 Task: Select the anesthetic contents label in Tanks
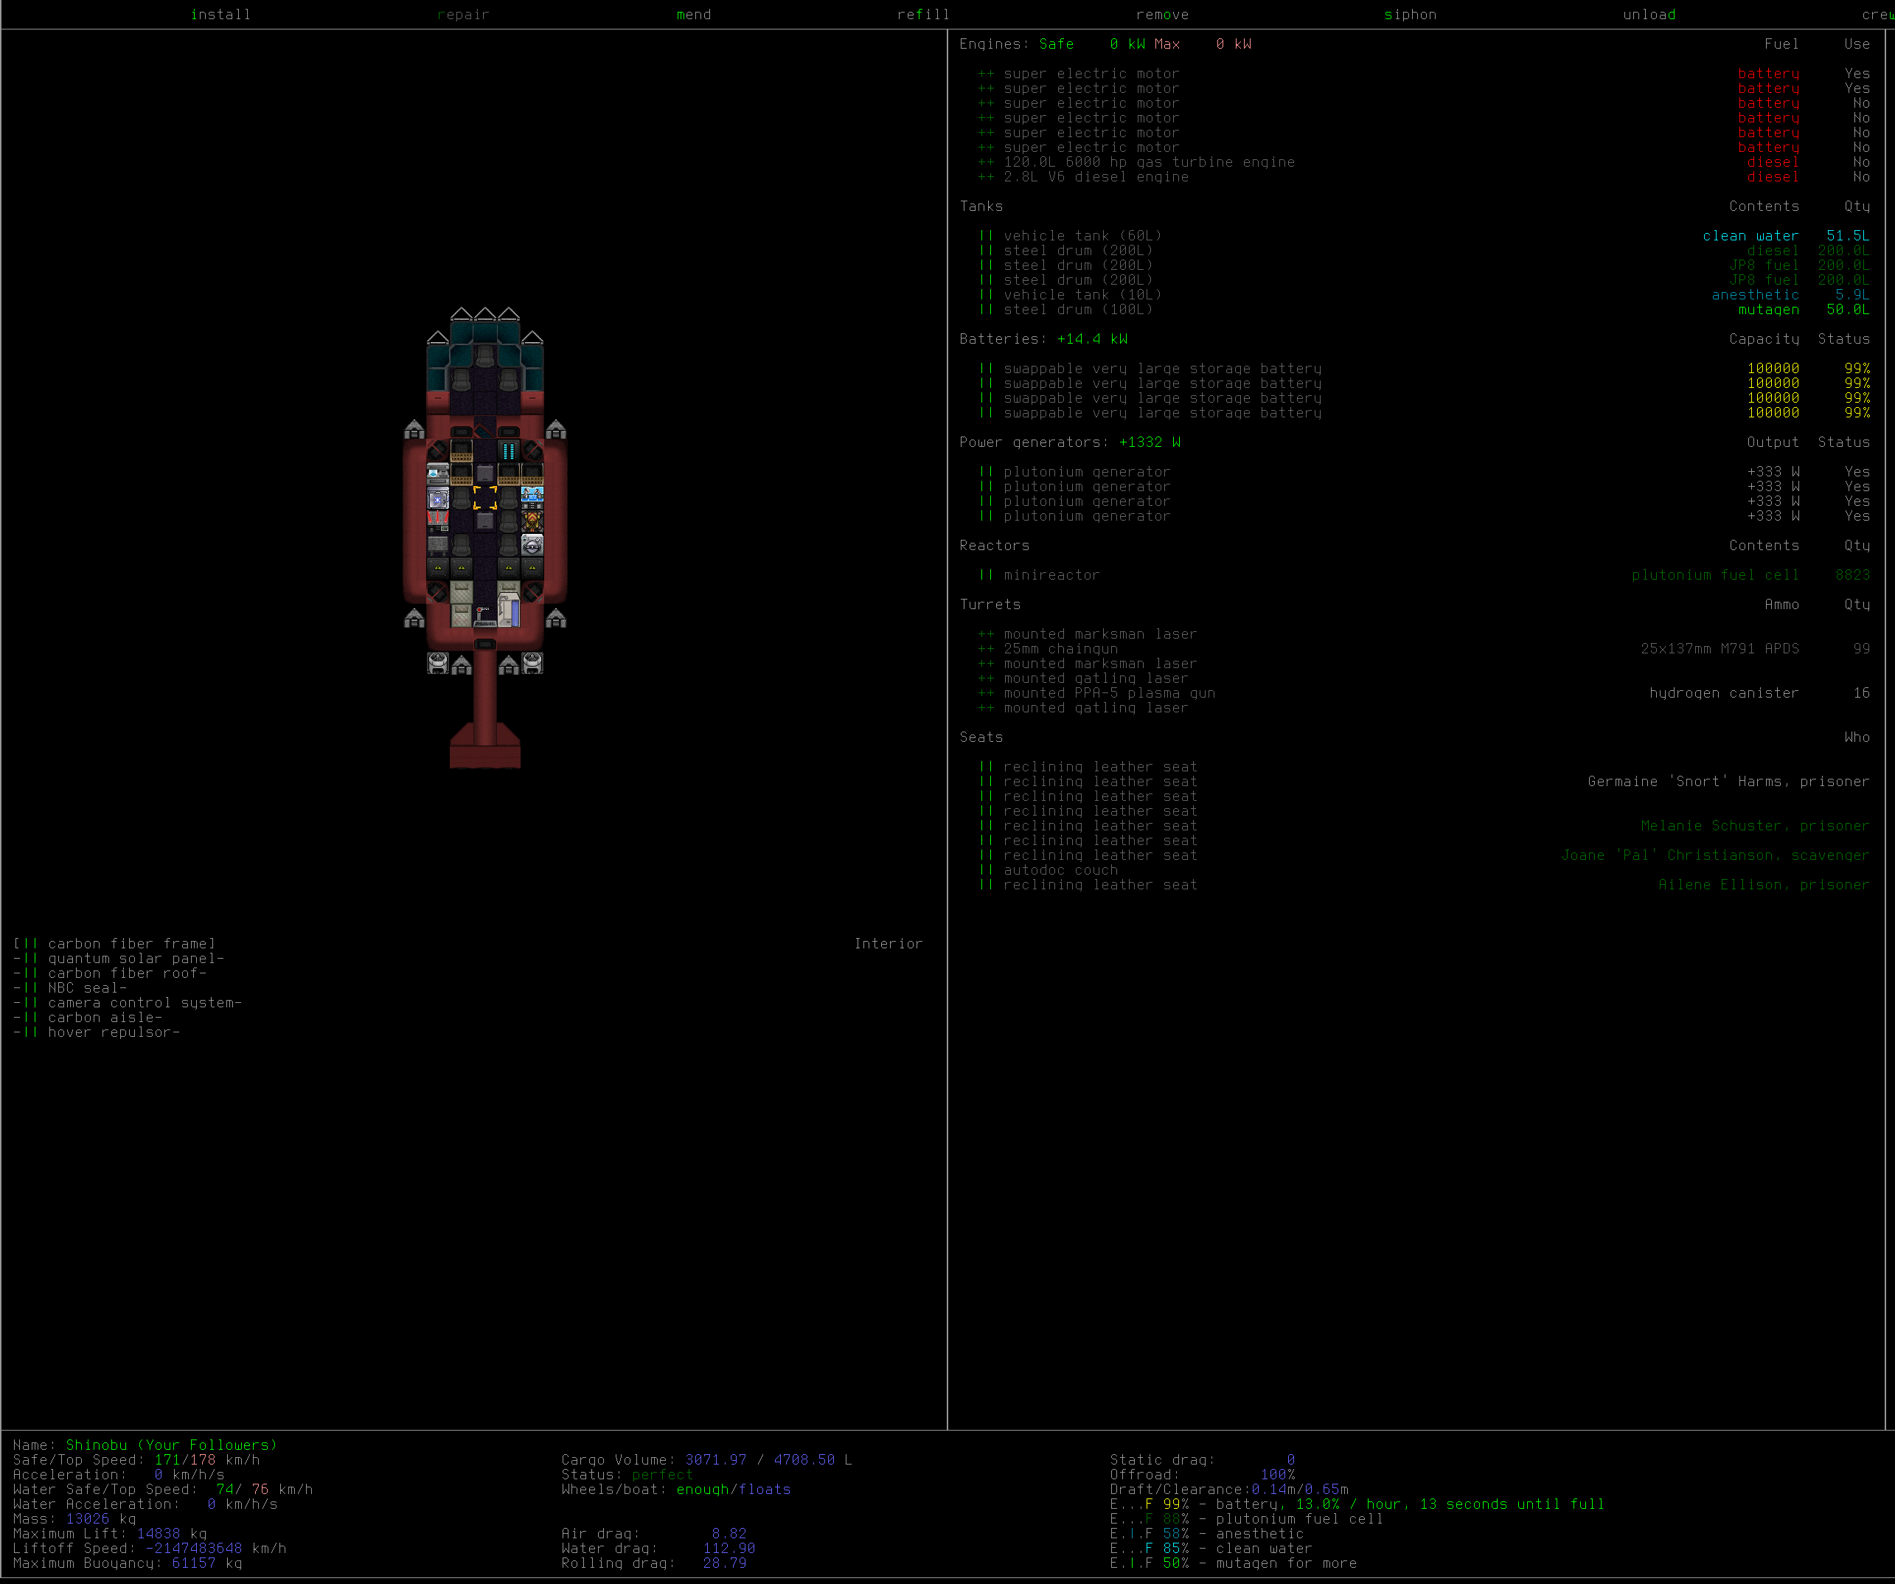click(x=1755, y=295)
